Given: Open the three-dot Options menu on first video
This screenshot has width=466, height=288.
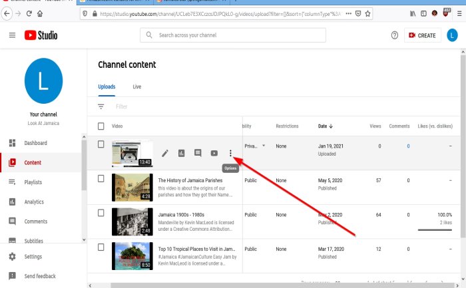Looking at the screenshot, I should coord(230,153).
